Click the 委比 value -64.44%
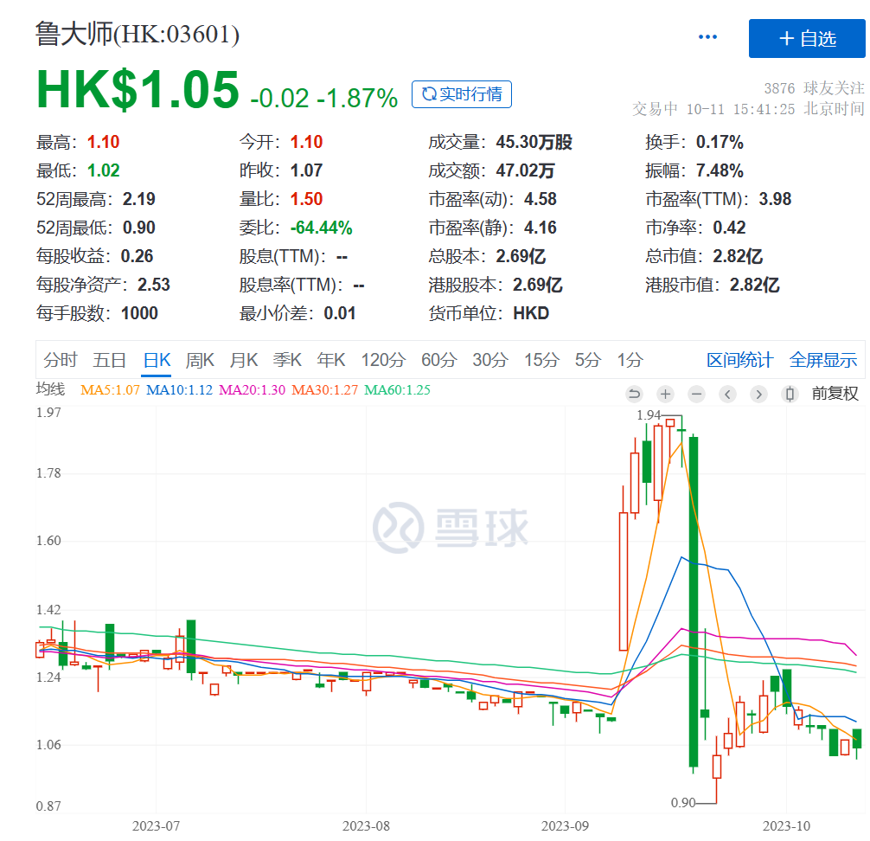 (x=321, y=228)
